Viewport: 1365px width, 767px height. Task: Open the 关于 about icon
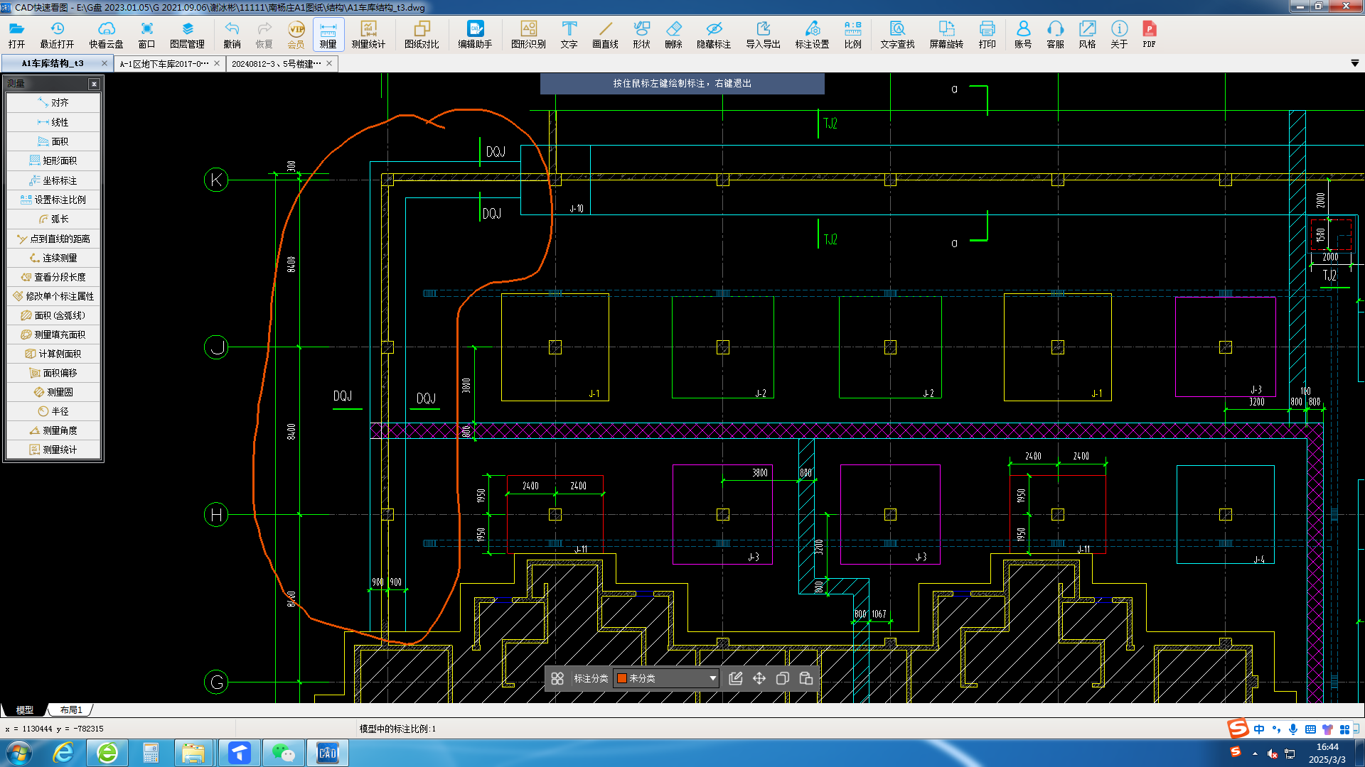pyautogui.click(x=1119, y=34)
